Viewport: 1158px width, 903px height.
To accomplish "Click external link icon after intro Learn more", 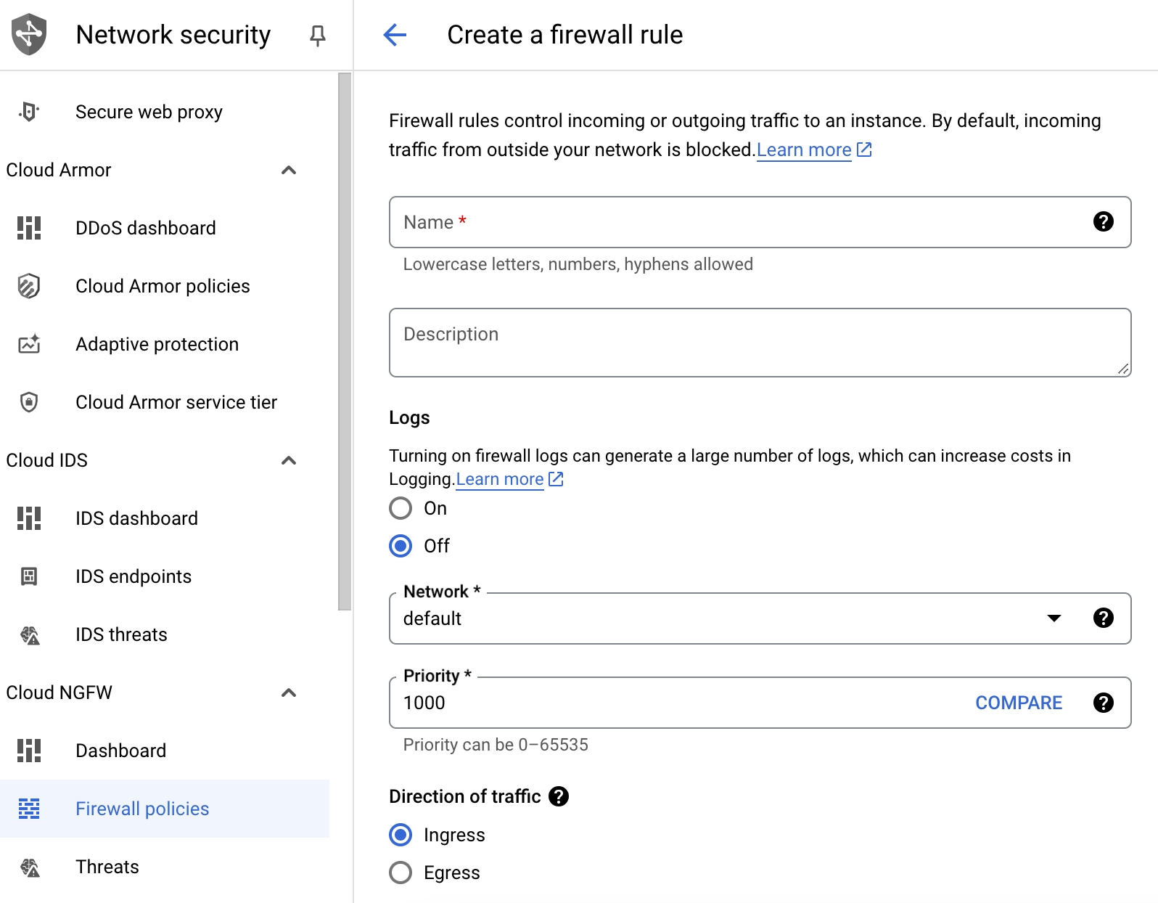I will click(864, 150).
